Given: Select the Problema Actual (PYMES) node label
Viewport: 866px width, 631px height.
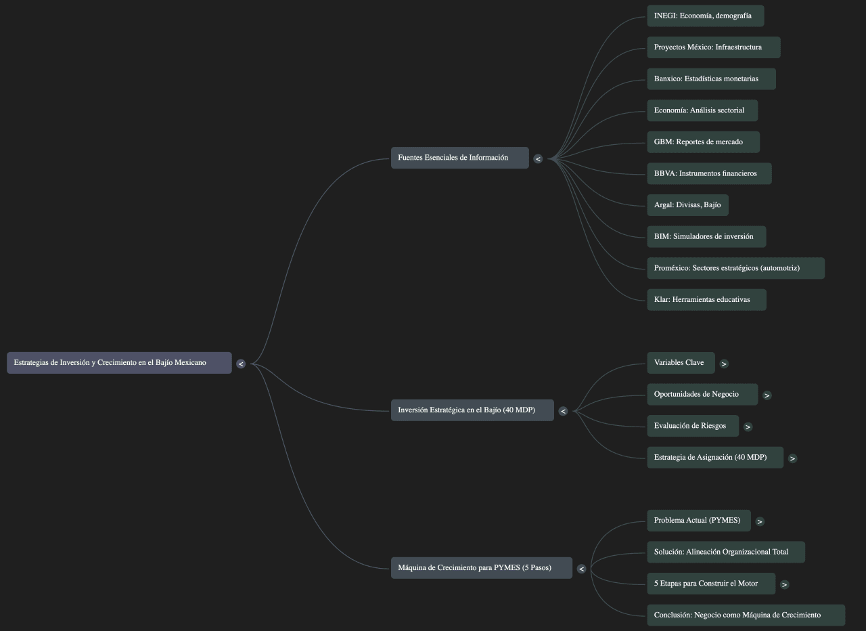Looking at the screenshot, I should tap(699, 521).
